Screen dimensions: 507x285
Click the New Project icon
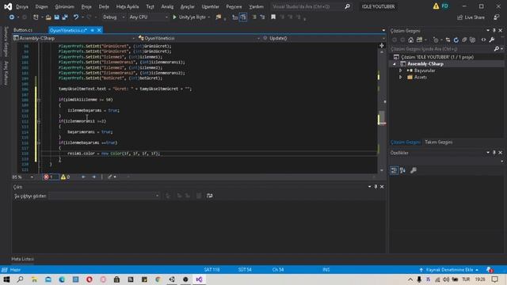pos(36,17)
